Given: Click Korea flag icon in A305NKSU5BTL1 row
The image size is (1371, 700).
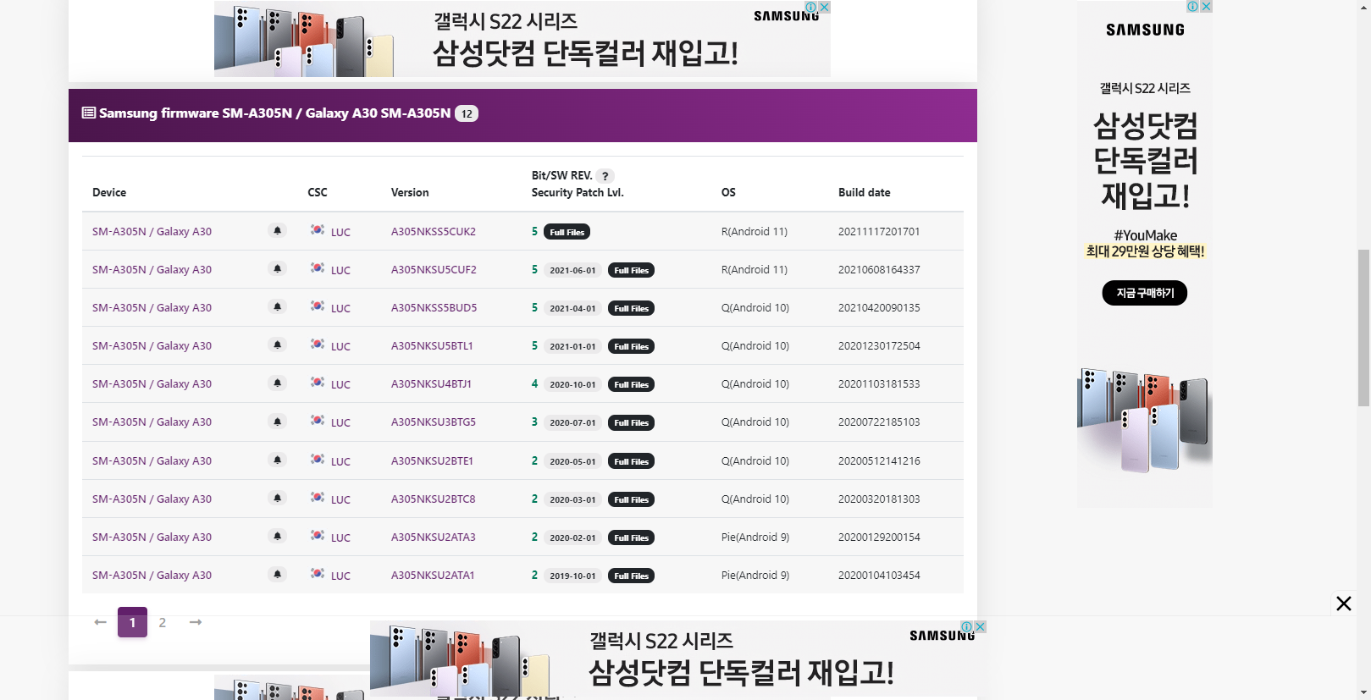Looking at the screenshot, I should [318, 344].
